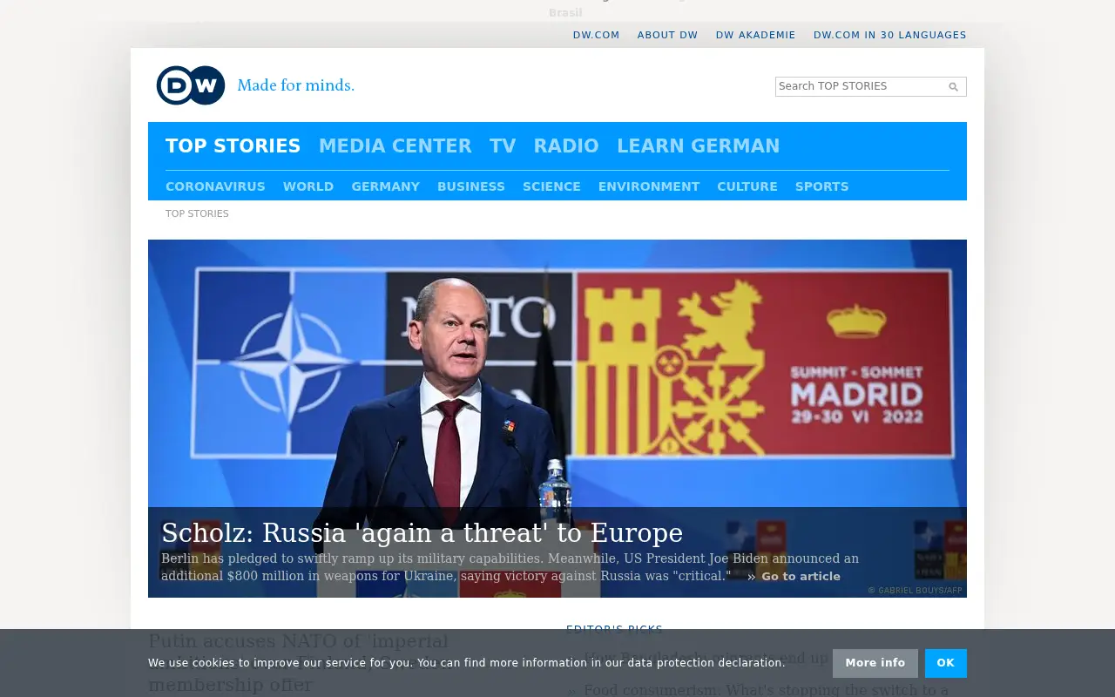Open the TV section
The image size is (1115, 697).
coord(503,146)
